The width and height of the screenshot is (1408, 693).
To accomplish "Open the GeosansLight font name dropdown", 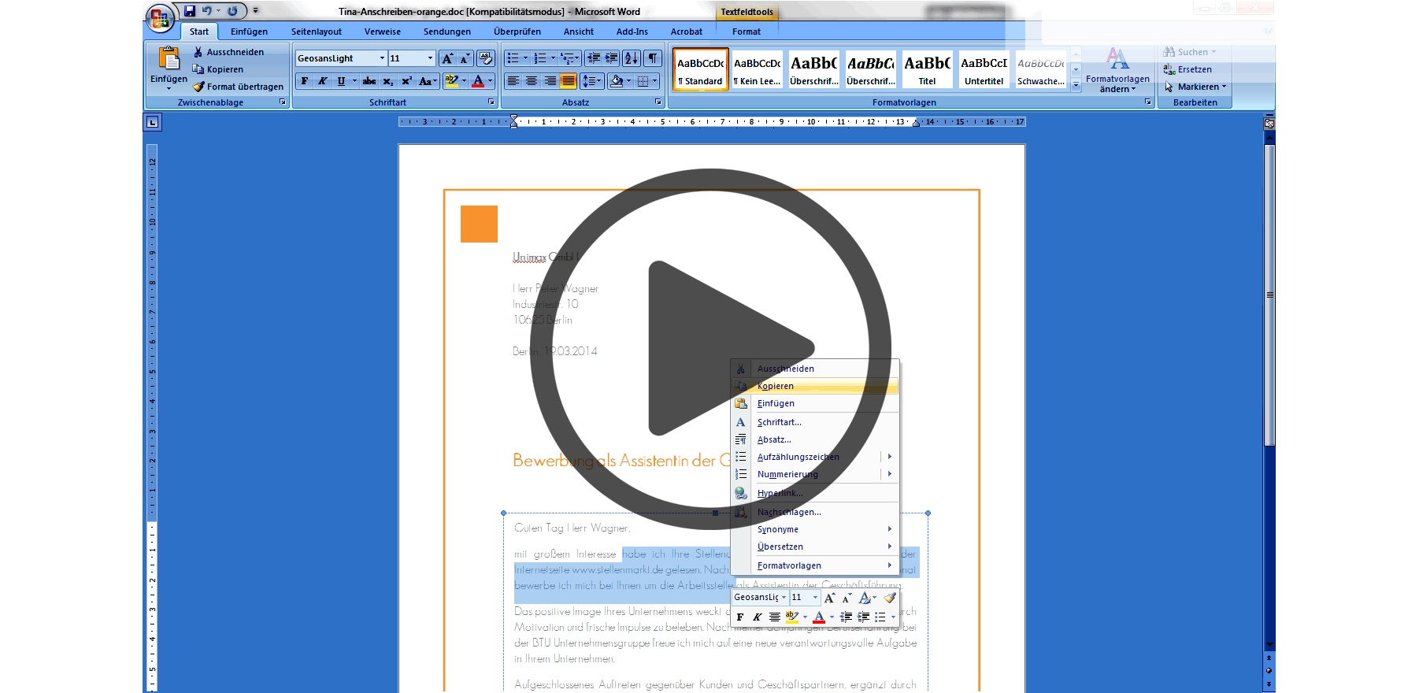I will 382,58.
